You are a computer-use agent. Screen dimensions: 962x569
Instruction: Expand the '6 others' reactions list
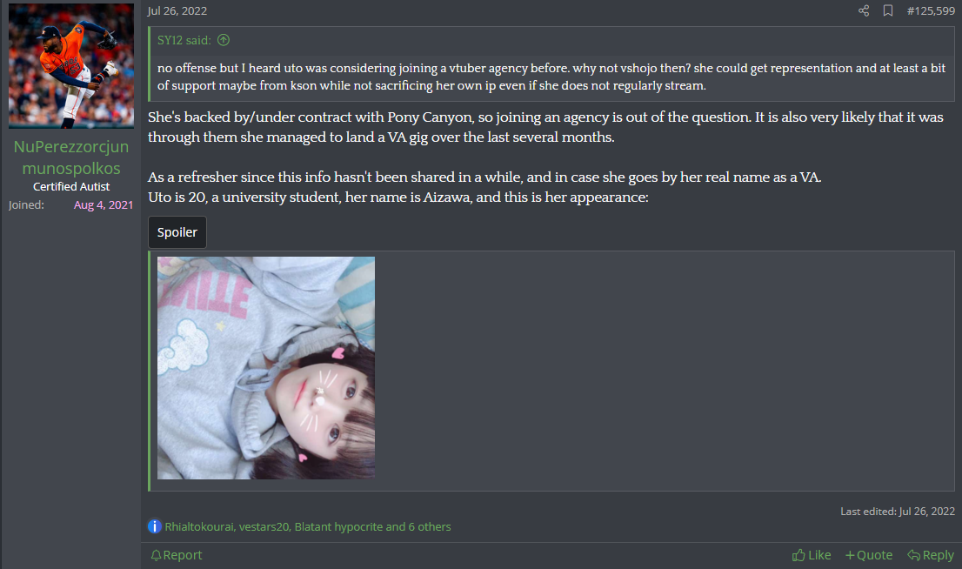pyautogui.click(x=430, y=526)
